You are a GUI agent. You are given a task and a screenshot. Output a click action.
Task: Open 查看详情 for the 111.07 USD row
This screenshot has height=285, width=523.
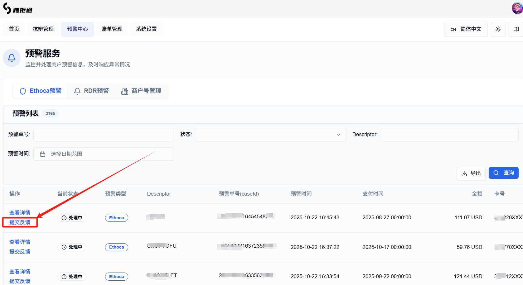click(x=20, y=213)
